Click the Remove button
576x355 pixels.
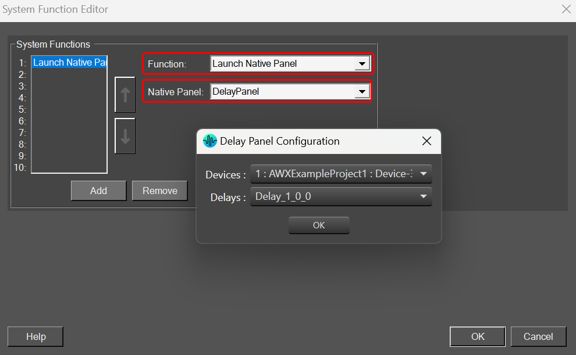160,191
